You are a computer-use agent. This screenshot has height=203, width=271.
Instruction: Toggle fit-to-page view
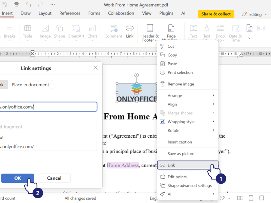coord(251,198)
